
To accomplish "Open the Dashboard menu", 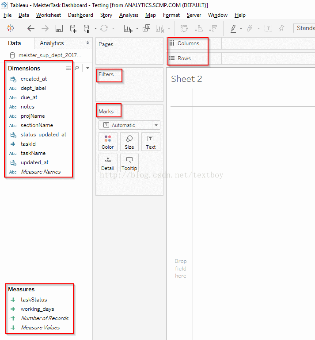I will tap(80, 15).
